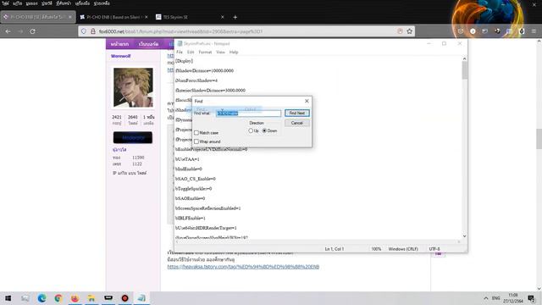Launch Chrome from the taskbar
Viewport: 542px width, 305px height.
click(58, 298)
